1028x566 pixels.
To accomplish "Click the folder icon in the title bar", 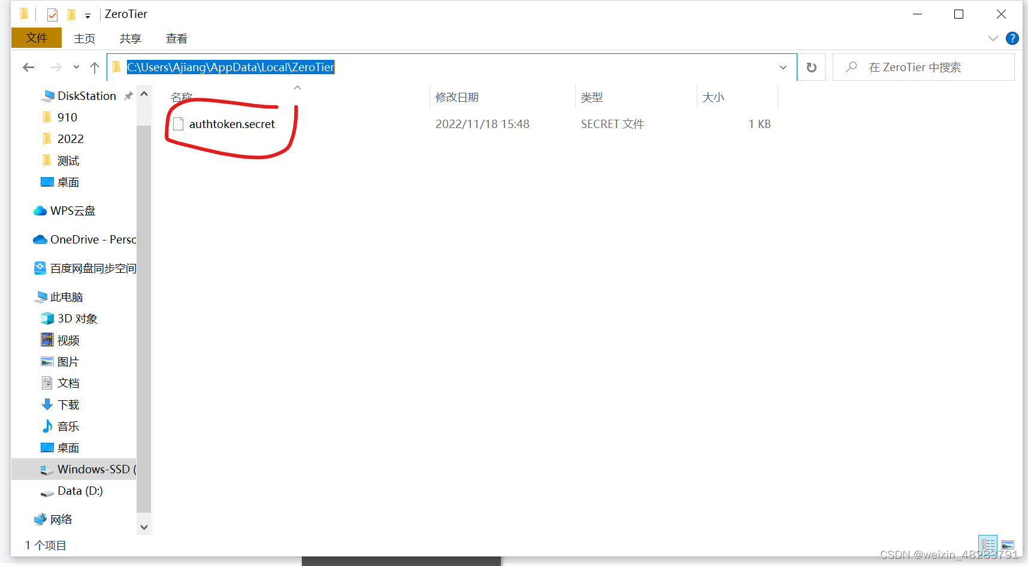I will click(x=24, y=14).
